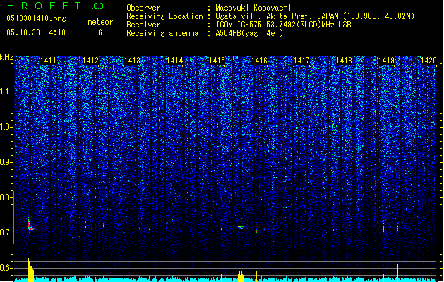This screenshot has height=282, width=444.
Task: Click the 0.8 kHz axis label
Action: tap(6, 197)
